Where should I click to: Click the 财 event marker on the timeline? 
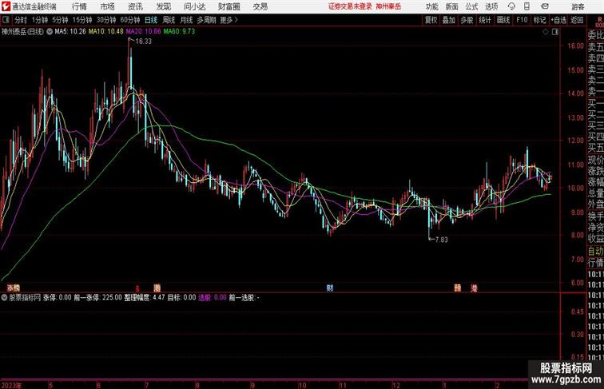(330, 288)
